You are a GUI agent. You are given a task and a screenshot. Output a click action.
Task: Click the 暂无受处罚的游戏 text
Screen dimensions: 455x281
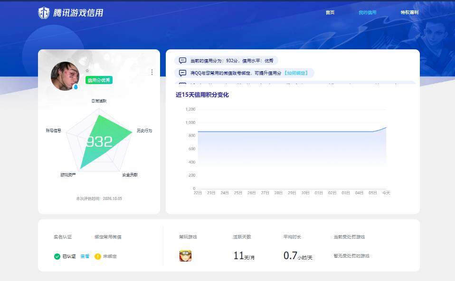coord(351,256)
